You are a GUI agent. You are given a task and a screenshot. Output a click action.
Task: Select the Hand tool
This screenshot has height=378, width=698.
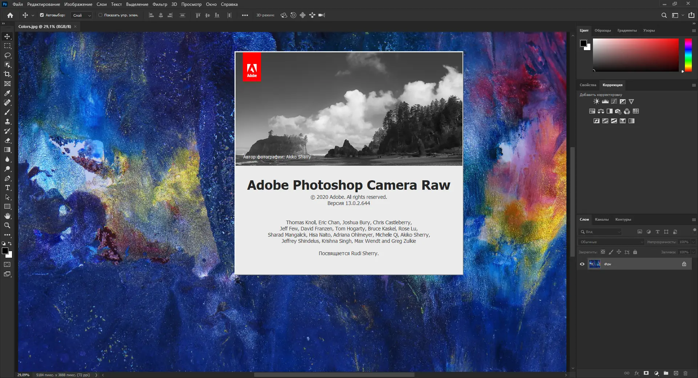7,216
